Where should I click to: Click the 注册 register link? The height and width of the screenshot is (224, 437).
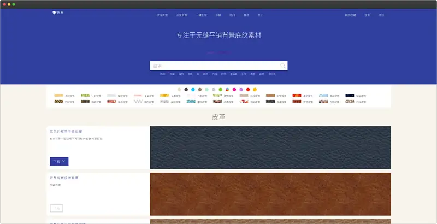pos(381,15)
